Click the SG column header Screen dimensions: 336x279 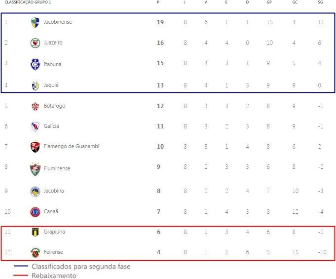[320, 2]
